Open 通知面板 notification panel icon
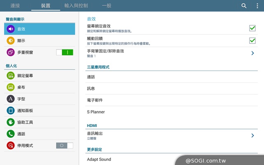 coord(11,111)
